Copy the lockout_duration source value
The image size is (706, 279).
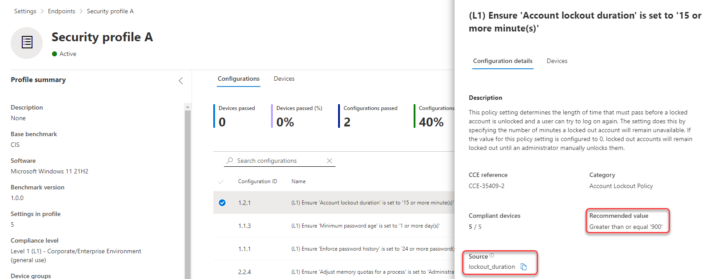click(523, 267)
